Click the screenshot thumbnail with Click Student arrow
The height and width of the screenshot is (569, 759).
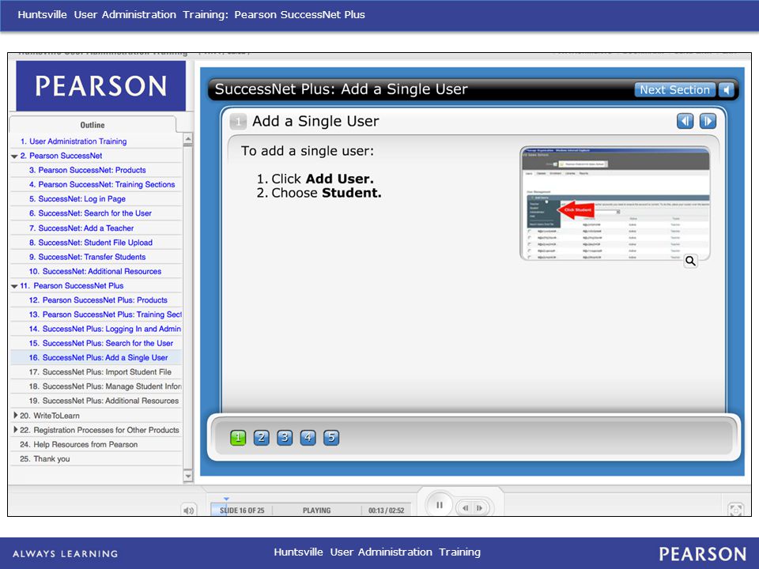tap(615, 204)
